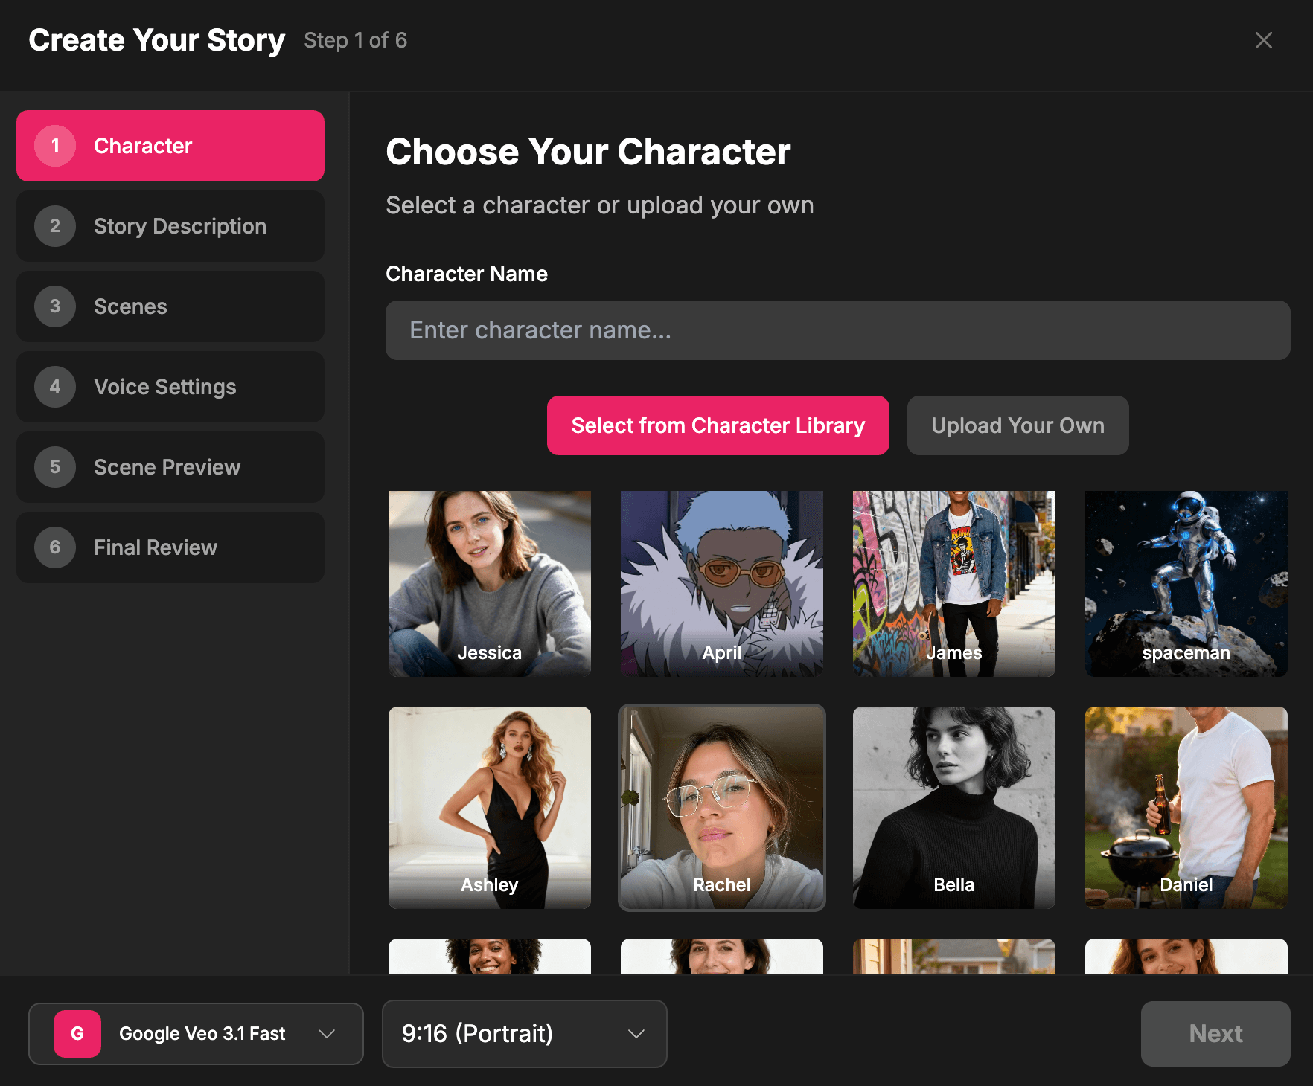Select the Character step tab
This screenshot has height=1086, width=1313.
pos(170,146)
